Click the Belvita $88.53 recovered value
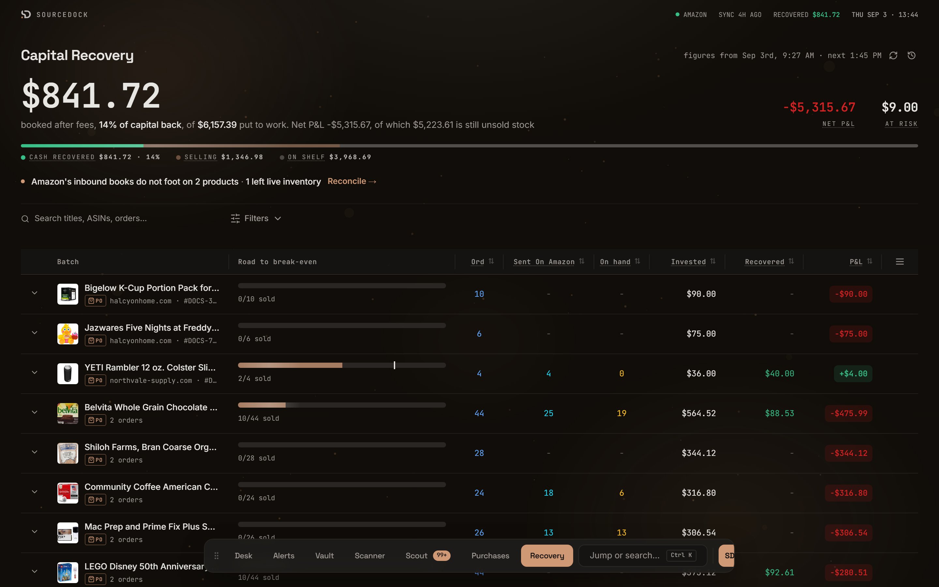 click(x=779, y=414)
